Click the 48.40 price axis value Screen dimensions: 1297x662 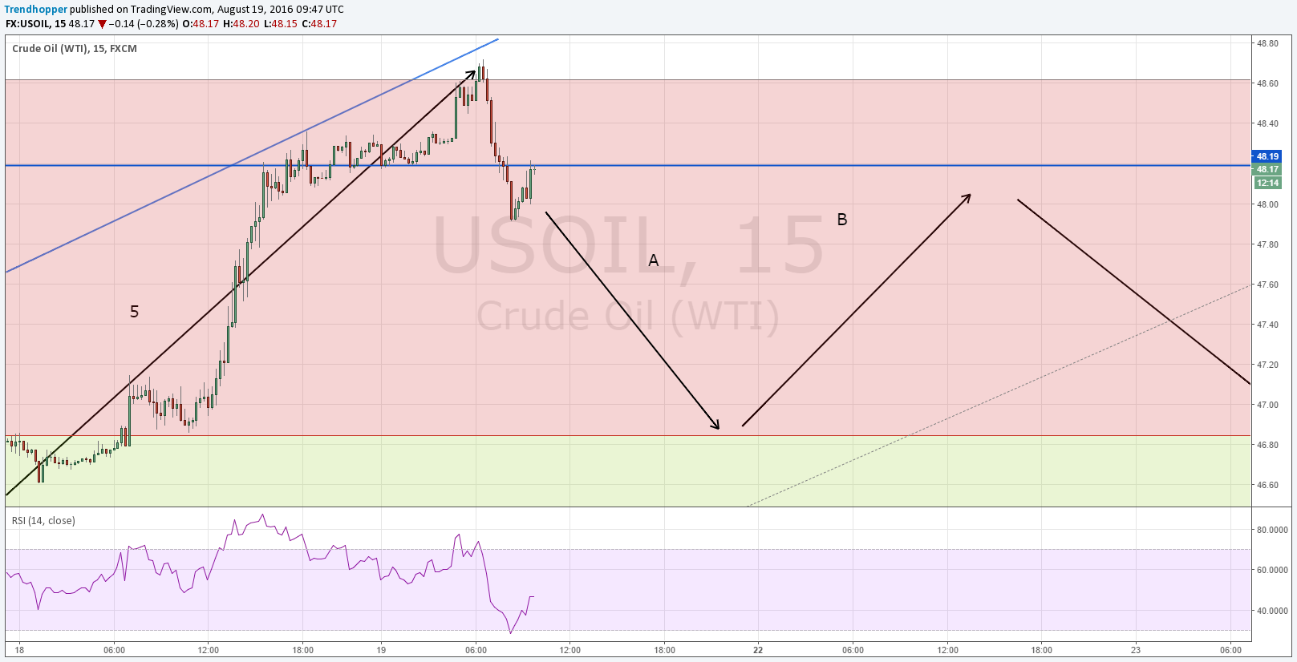tap(1267, 123)
